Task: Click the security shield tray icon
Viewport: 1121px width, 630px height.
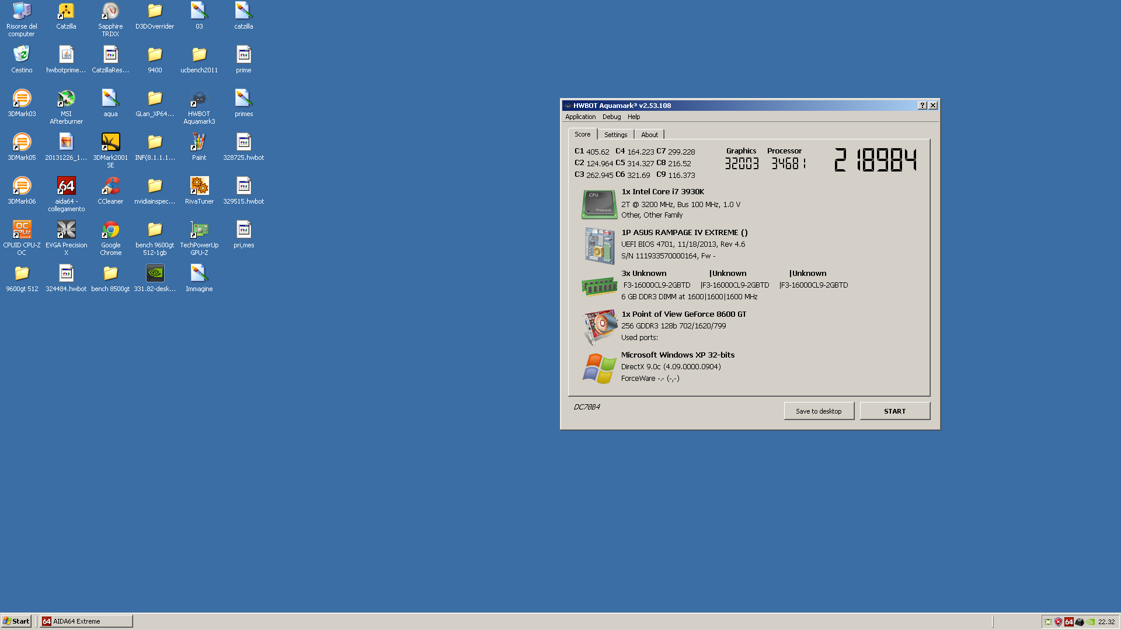Action: [1058, 622]
